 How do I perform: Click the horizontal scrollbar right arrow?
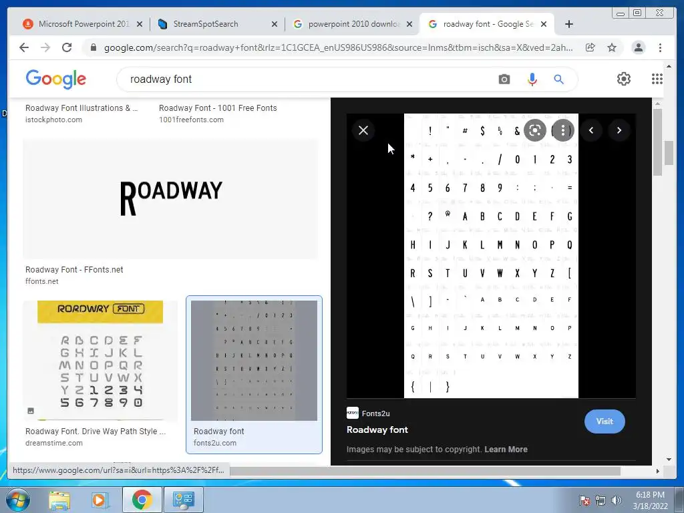[x=658, y=471]
